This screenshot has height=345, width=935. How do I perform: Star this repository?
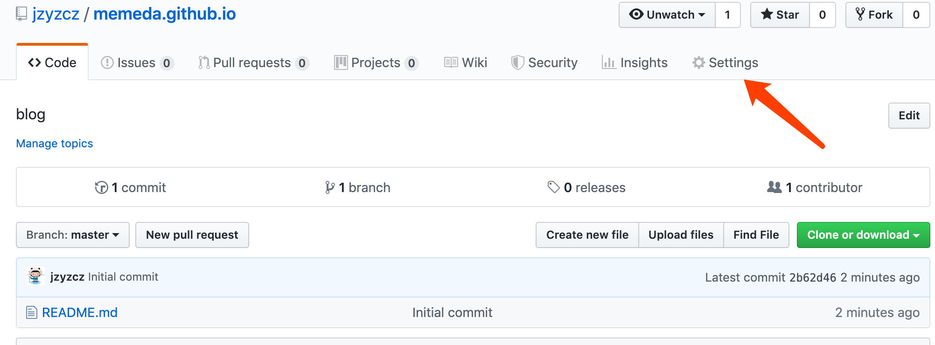[x=780, y=15]
